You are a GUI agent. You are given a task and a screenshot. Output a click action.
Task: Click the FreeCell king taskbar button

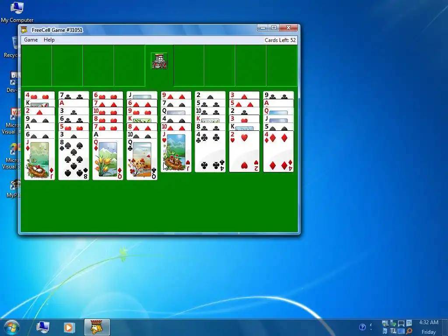97,327
